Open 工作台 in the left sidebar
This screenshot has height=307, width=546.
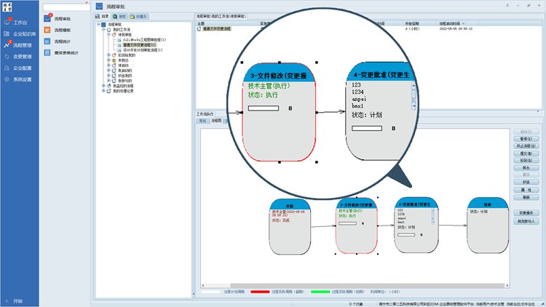coord(19,23)
